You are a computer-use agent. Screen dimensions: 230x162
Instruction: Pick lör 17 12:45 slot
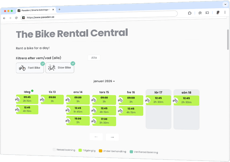point(158,100)
